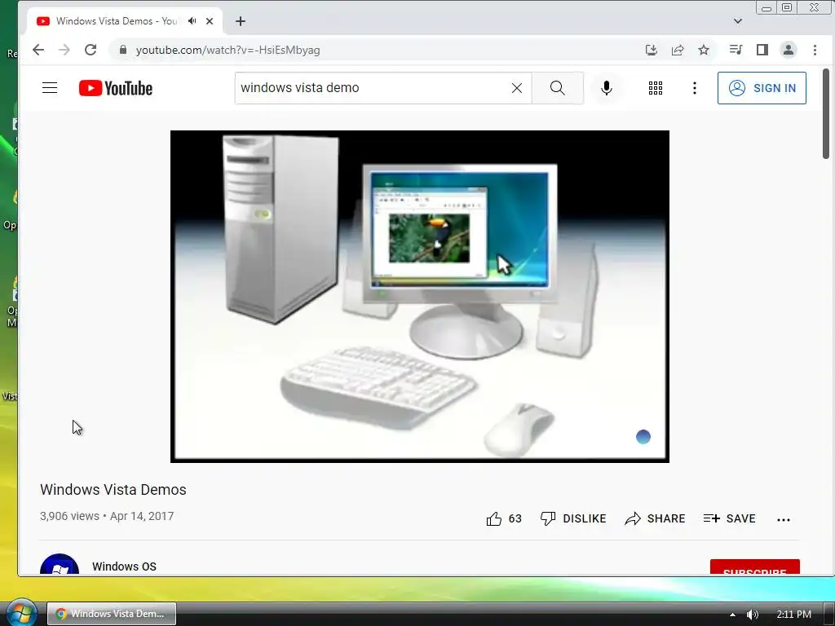Open the Windows OS channel name link
The image size is (835, 626).
pos(124,566)
